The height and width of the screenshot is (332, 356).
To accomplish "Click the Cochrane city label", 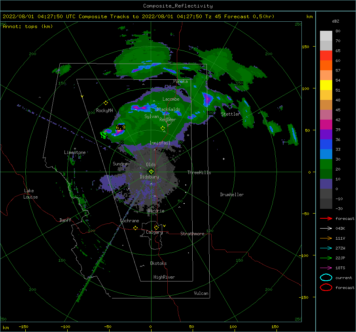I will point(129,221).
